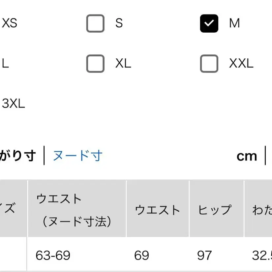Select the L size option
Image resolution: width=272 pixels, height=272 pixels.
[5, 64]
